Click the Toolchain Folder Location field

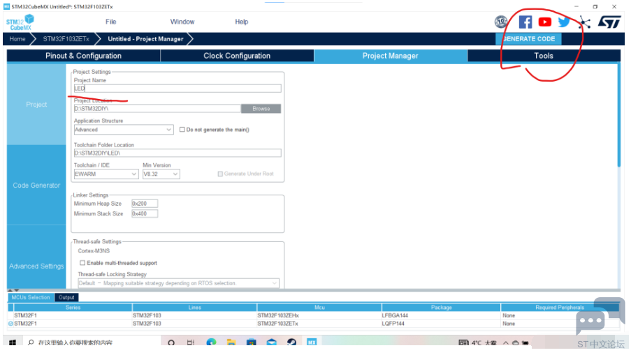tap(177, 153)
